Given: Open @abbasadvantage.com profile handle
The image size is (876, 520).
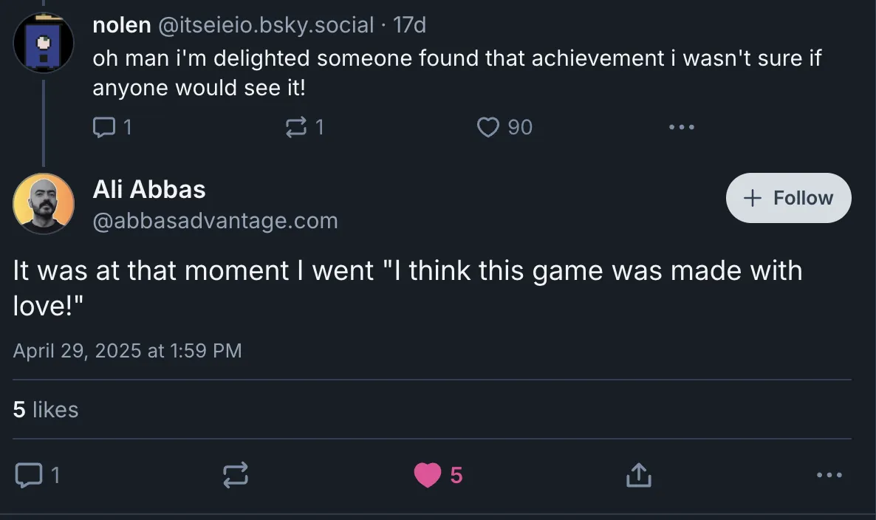Looking at the screenshot, I should click(x=215, y=220).
